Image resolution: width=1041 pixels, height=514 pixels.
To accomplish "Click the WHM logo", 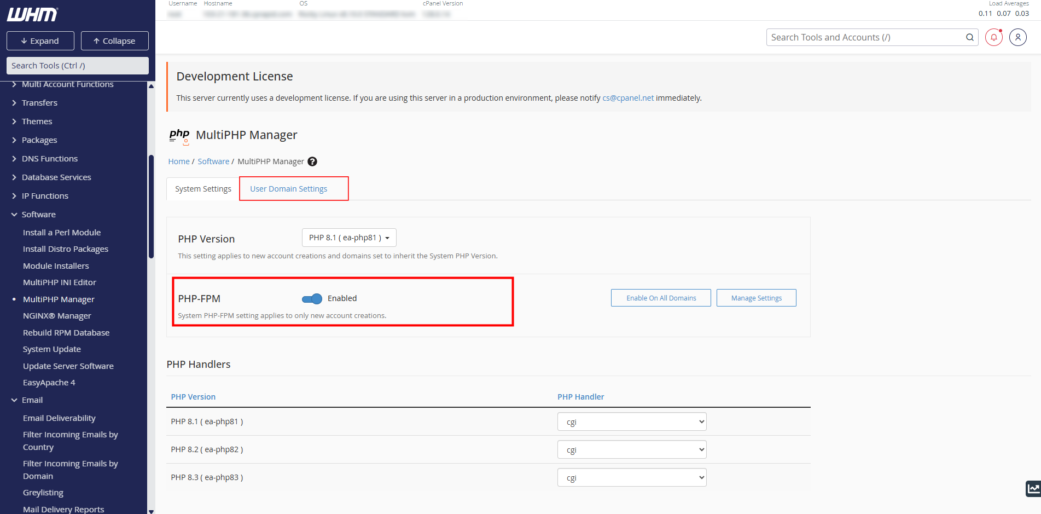I will point(32,15).
